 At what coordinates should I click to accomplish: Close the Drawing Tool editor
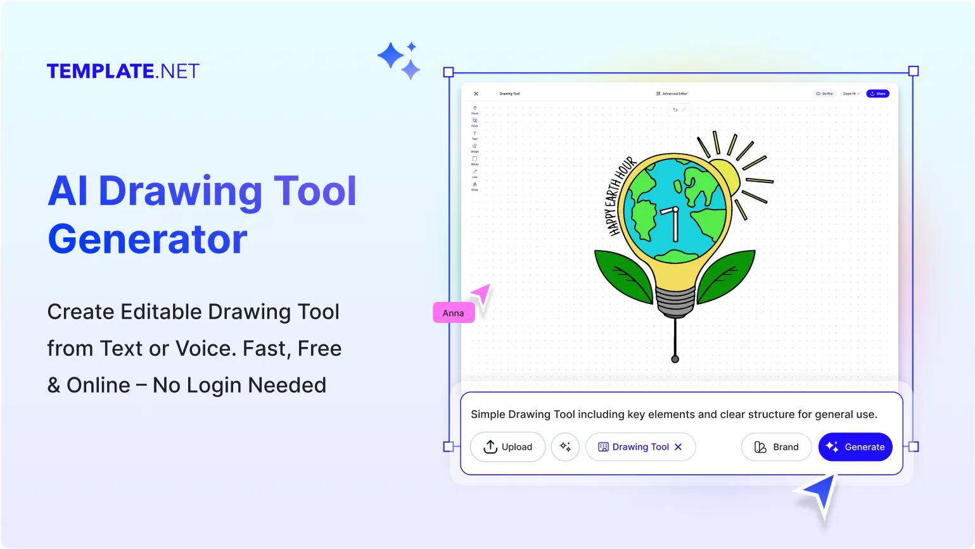click(476, 93)
